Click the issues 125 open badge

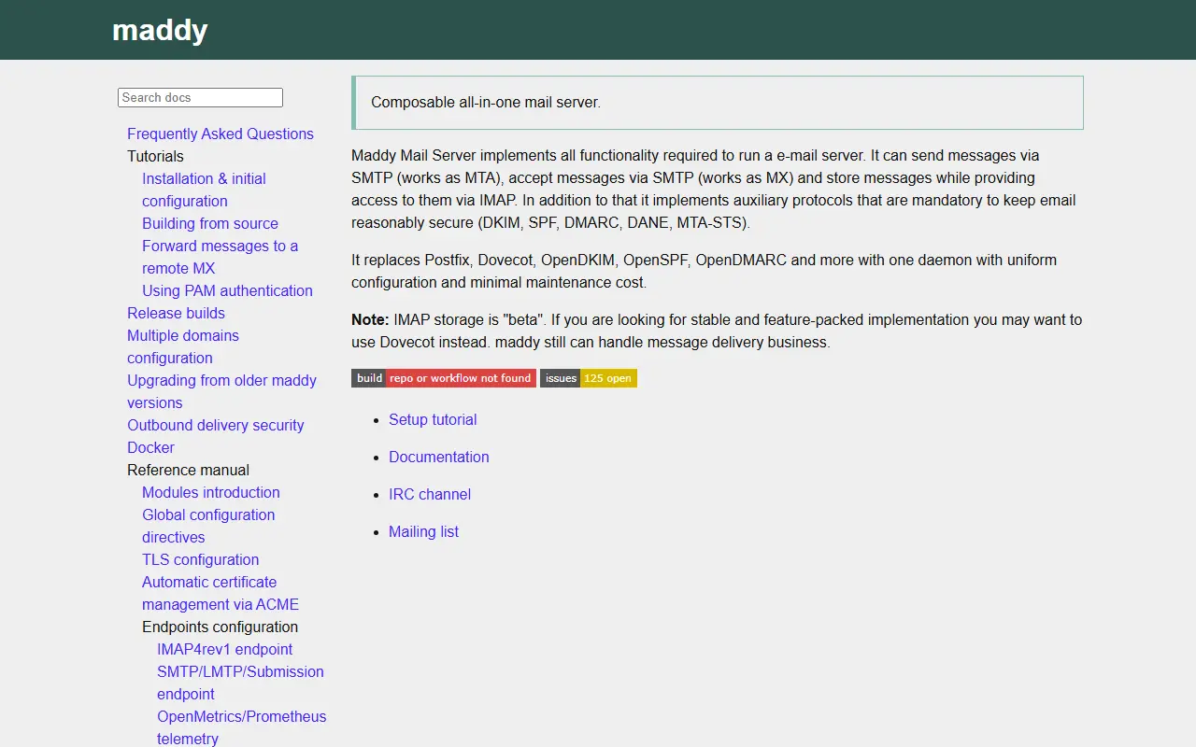pos(589,378)
